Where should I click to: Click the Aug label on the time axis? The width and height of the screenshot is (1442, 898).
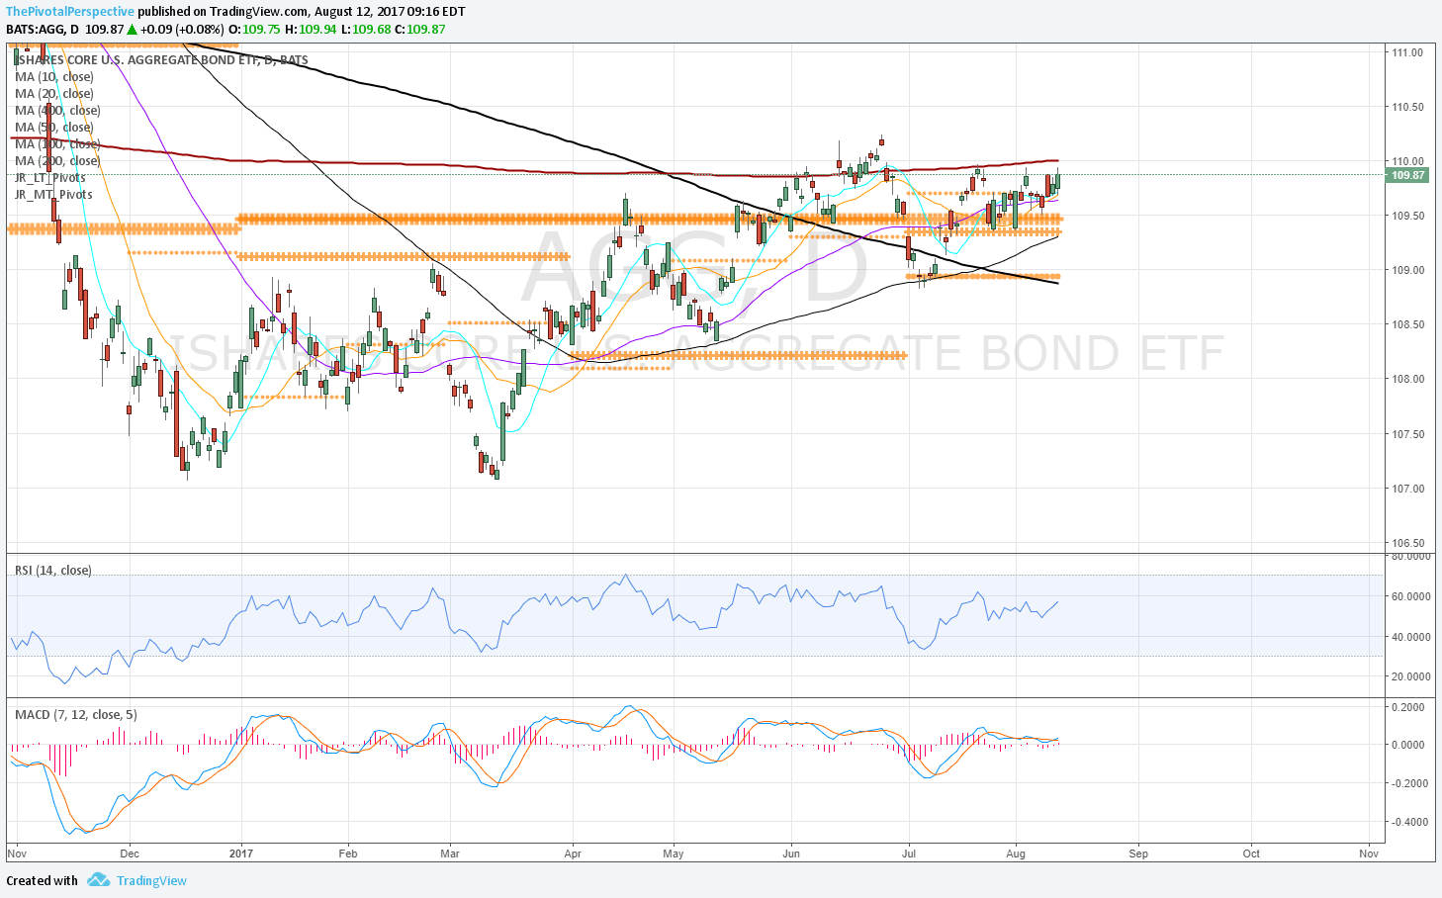pyautogui.click(x=1016, y=853)
